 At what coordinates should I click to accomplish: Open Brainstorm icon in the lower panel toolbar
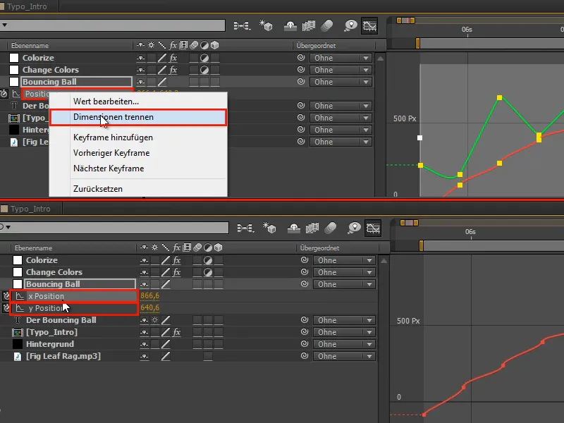355,228
